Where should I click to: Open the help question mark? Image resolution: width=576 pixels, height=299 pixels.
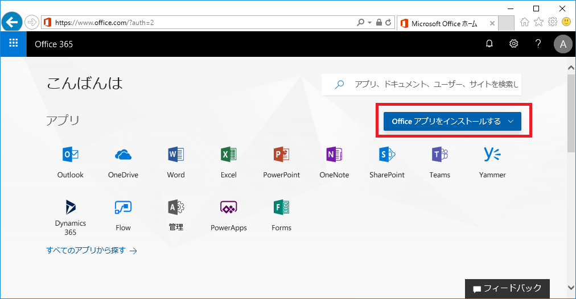click(538, 44)
